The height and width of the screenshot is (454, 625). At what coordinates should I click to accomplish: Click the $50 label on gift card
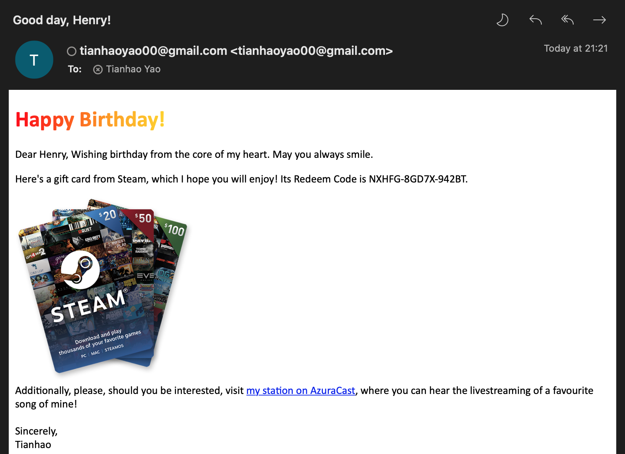click(143, 218)
